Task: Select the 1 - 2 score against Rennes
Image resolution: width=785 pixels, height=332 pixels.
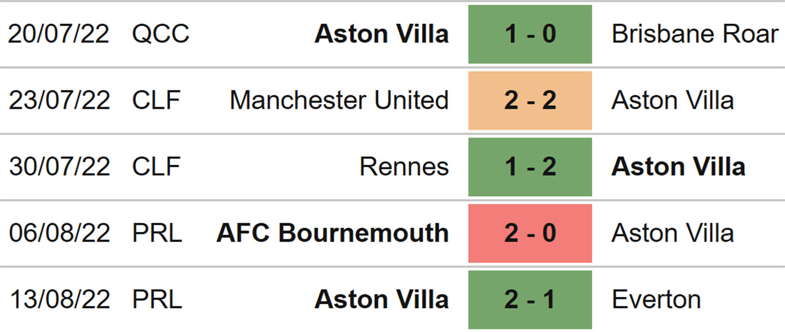Action: click(x=530, y=167)
